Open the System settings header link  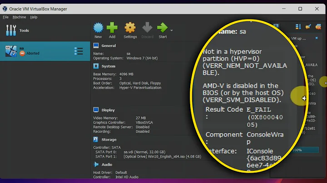pyautogui.click(x=108, y=66)
